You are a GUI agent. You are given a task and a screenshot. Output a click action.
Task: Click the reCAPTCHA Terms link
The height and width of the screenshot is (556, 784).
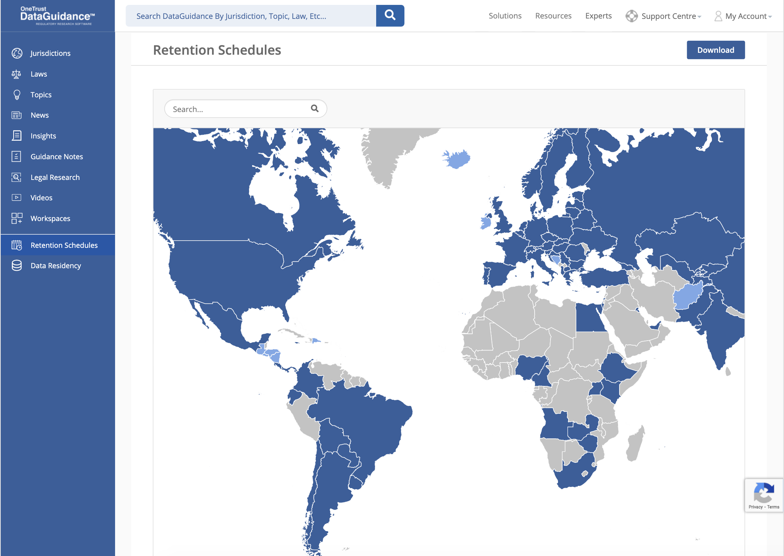coord(773,507)
